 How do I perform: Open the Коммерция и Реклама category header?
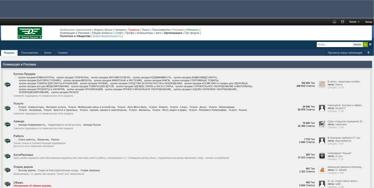20,64
